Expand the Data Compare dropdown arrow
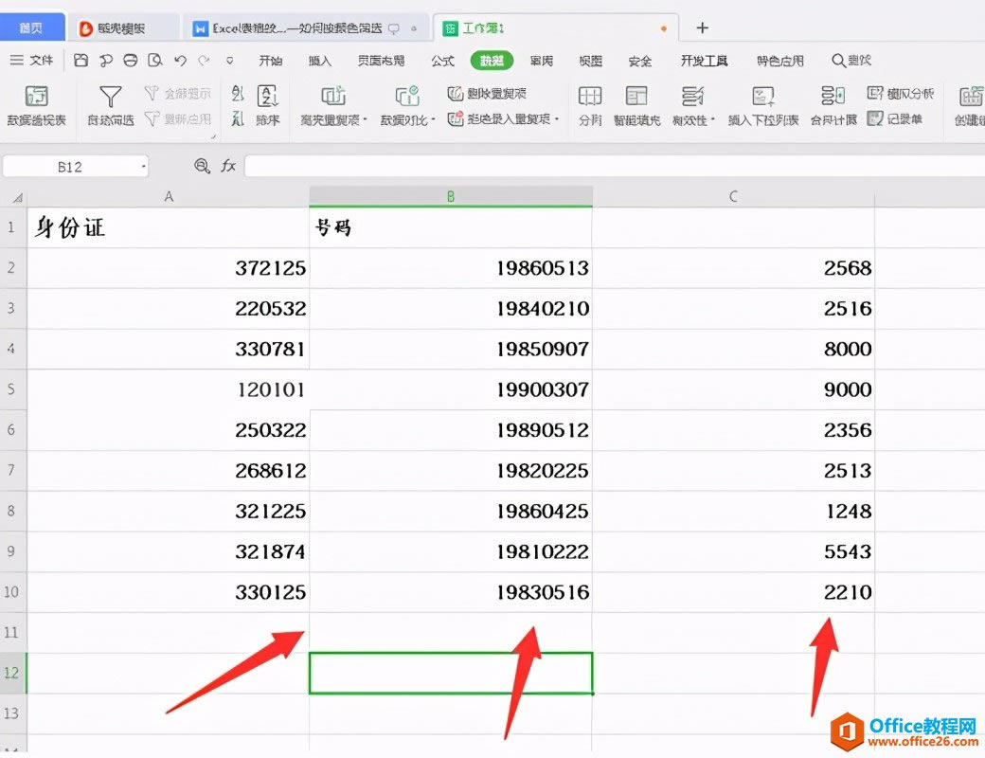 coord(433,118)
